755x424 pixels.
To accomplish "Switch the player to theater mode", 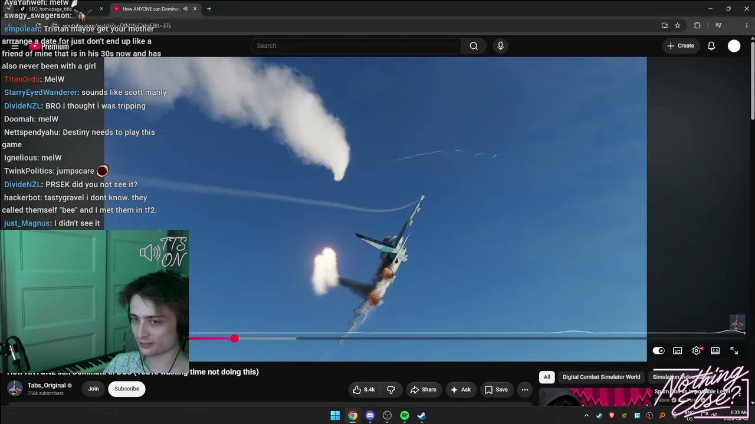I will [715, 350].
